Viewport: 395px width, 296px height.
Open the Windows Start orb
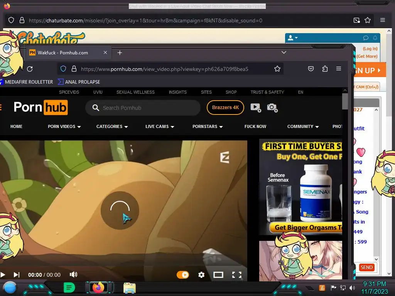[x=10, y=288]
